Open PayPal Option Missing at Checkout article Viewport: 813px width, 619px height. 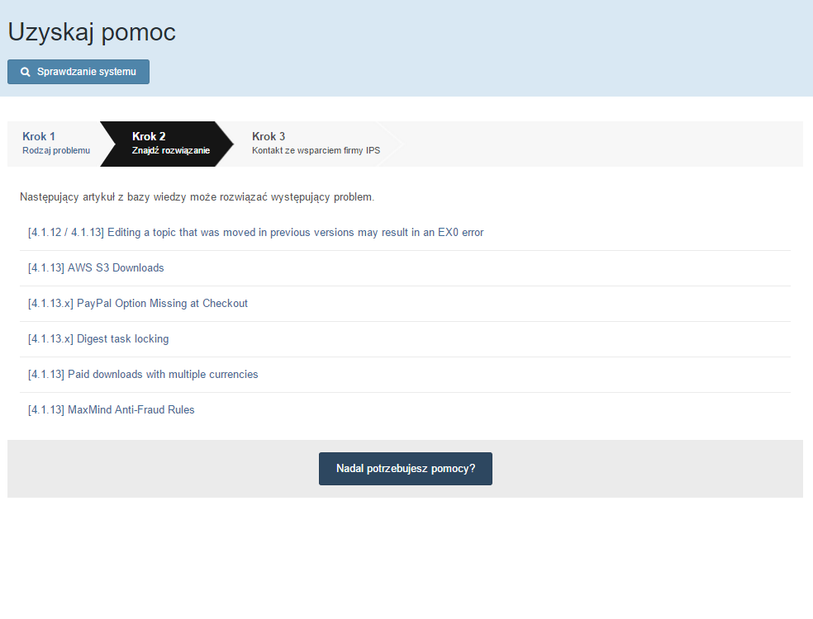(138, 304)
